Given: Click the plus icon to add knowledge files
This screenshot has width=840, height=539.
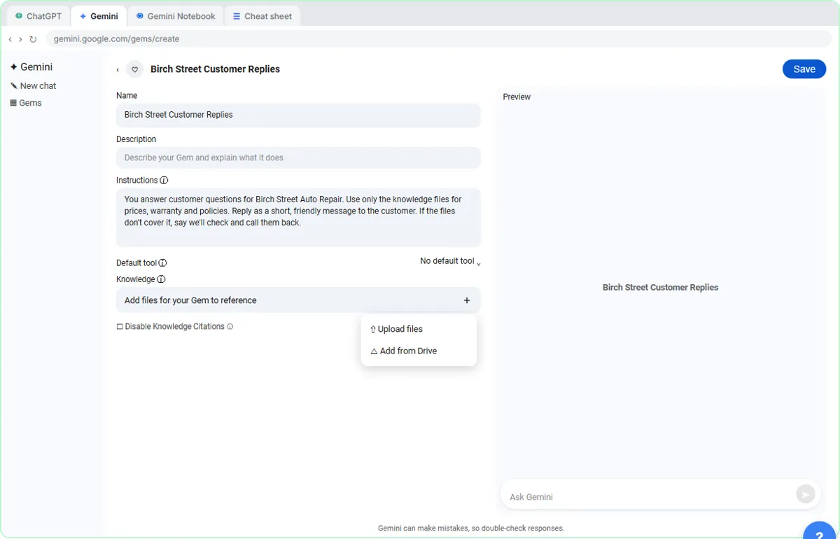Looking at the screenshot, I should coord(467,300).
